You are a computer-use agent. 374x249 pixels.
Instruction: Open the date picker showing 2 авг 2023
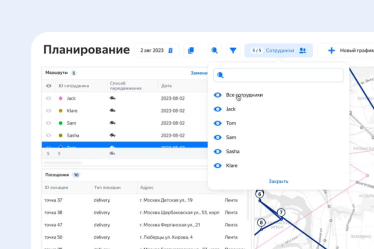click(x=157, y=50)
